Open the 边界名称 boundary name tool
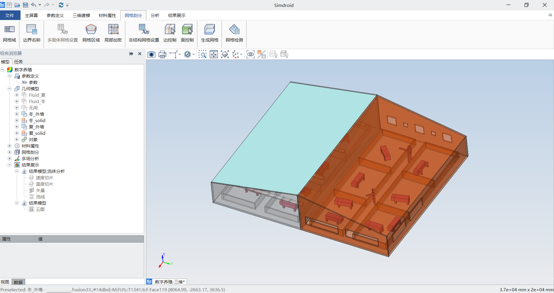This screenshot has height=293, width=554. (x=32, y=33)
